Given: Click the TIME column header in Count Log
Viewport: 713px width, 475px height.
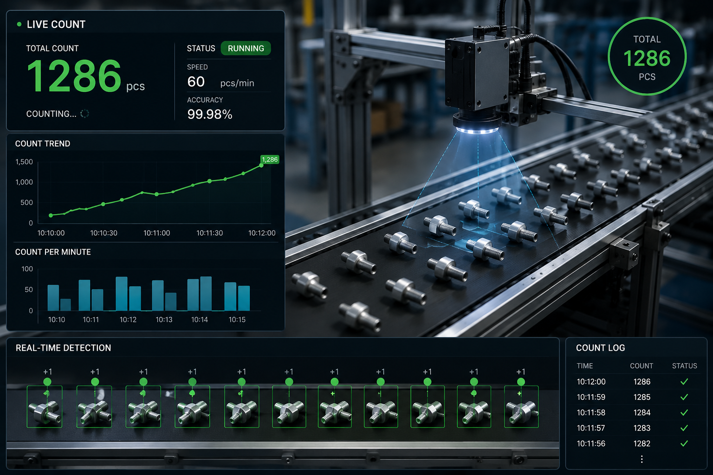Looking at the screenshot, I should click(x=584, y=366).
